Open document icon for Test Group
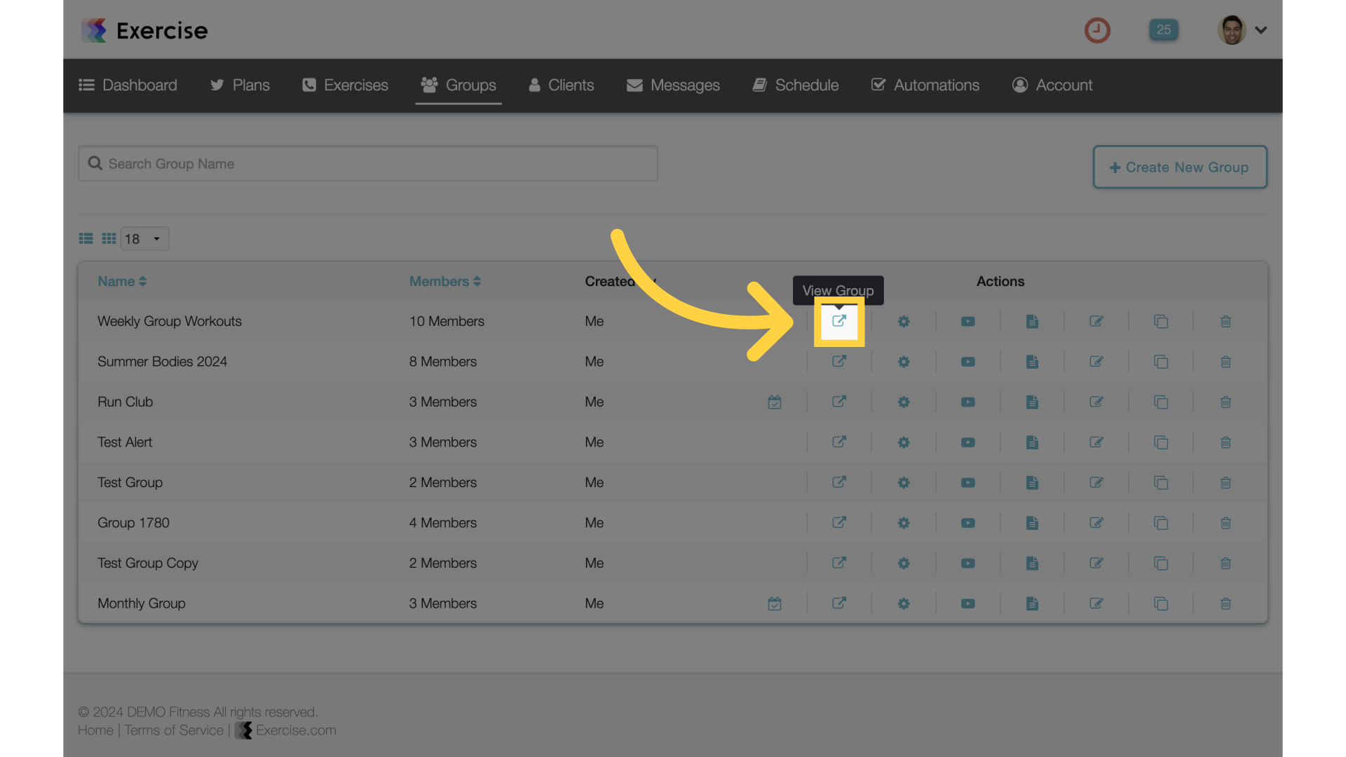Image resolution: width=1346 pixels, height=757 pixels. (1032, 483)
